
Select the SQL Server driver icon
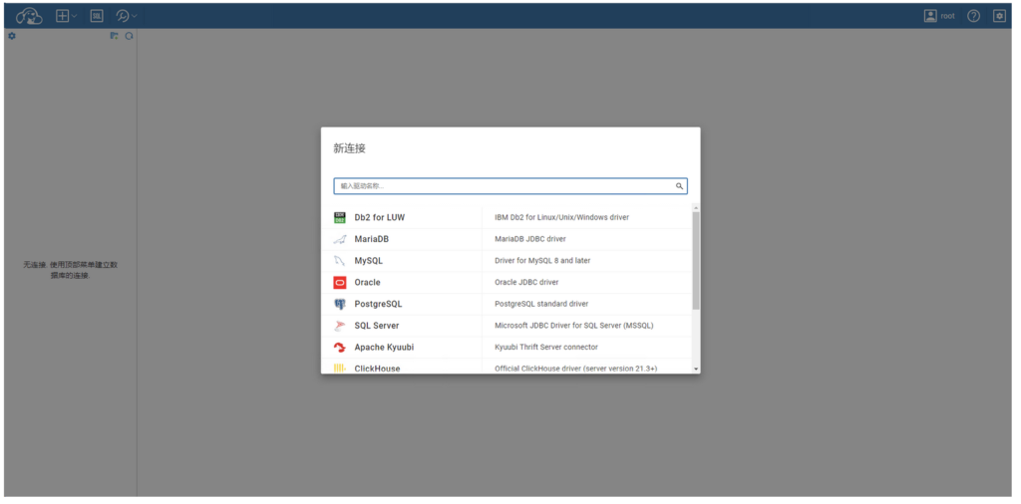tap(340, 326)
